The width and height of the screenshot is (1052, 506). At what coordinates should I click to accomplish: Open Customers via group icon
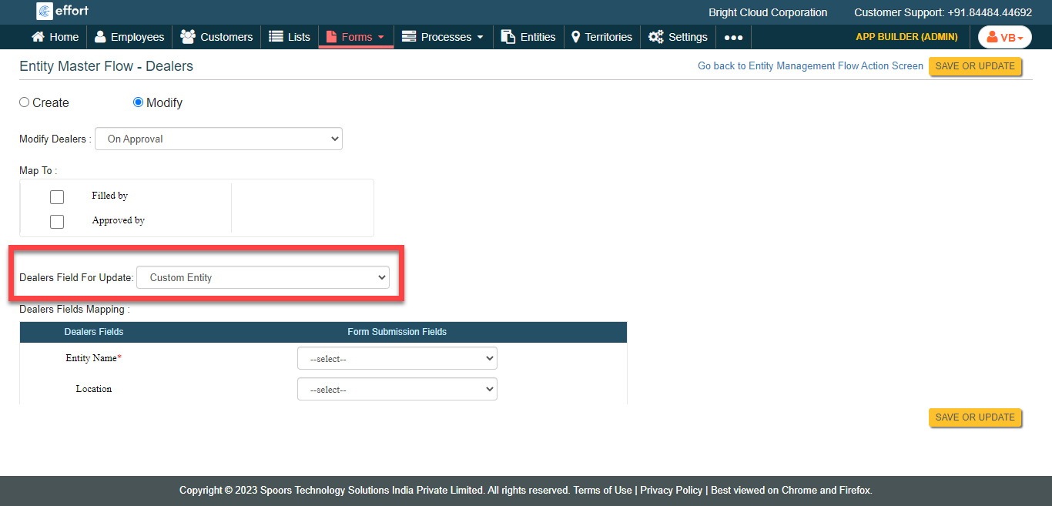pos(187,37)
